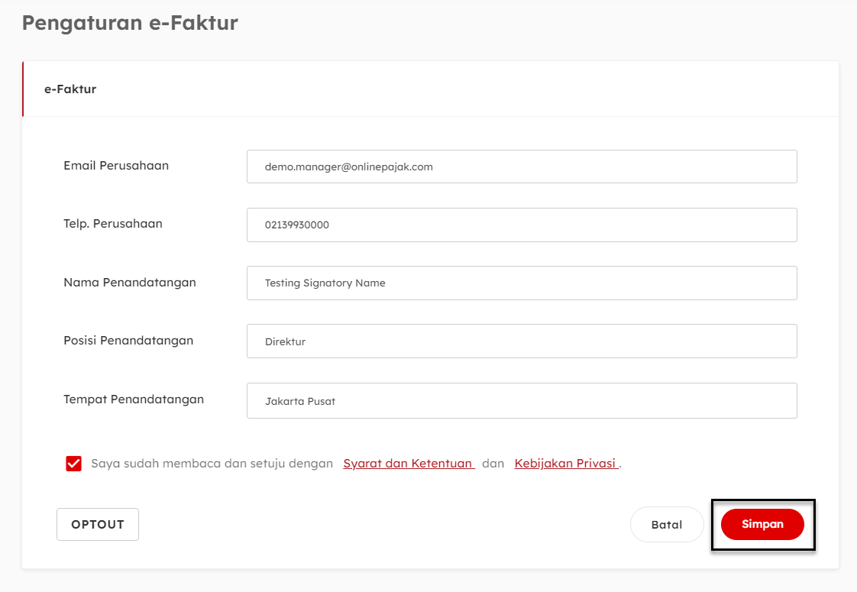Cancel changes with the Batal button

point(666,525)
